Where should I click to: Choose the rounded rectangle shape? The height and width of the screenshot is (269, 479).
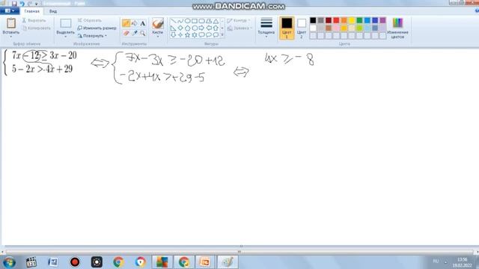point(201,21)
